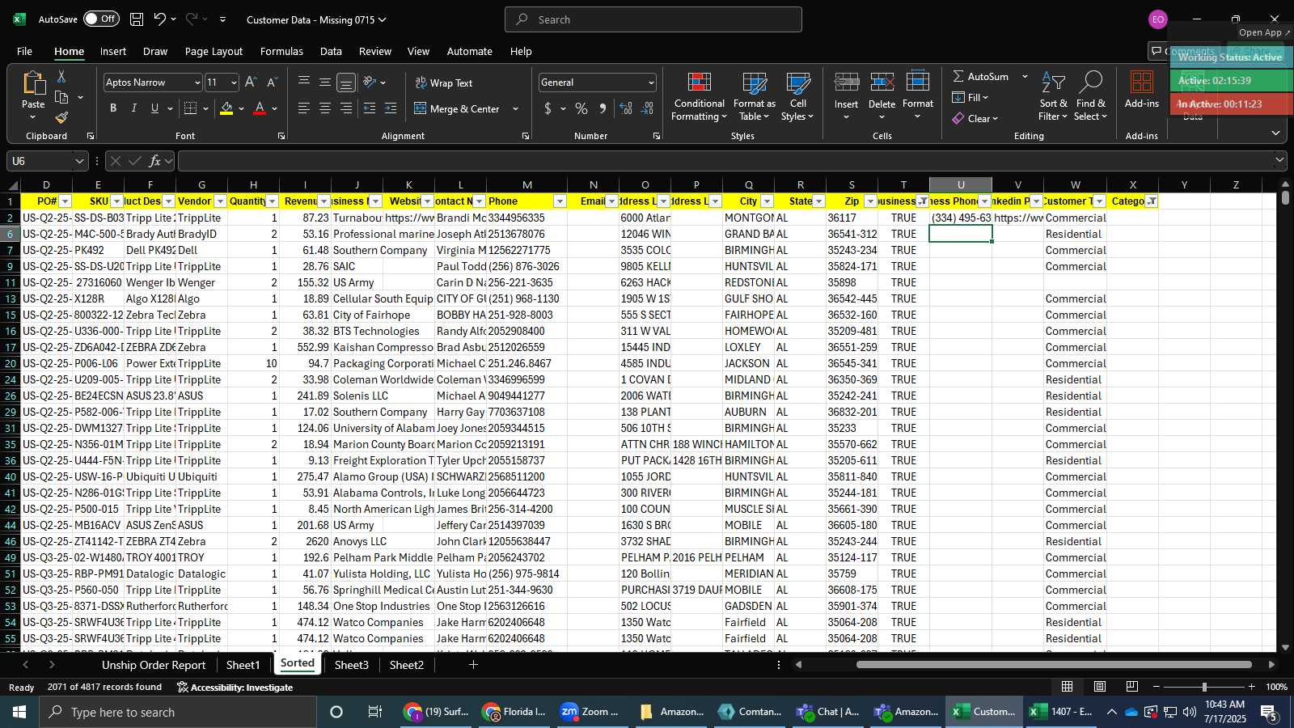Click the AutoSum button

981,76
